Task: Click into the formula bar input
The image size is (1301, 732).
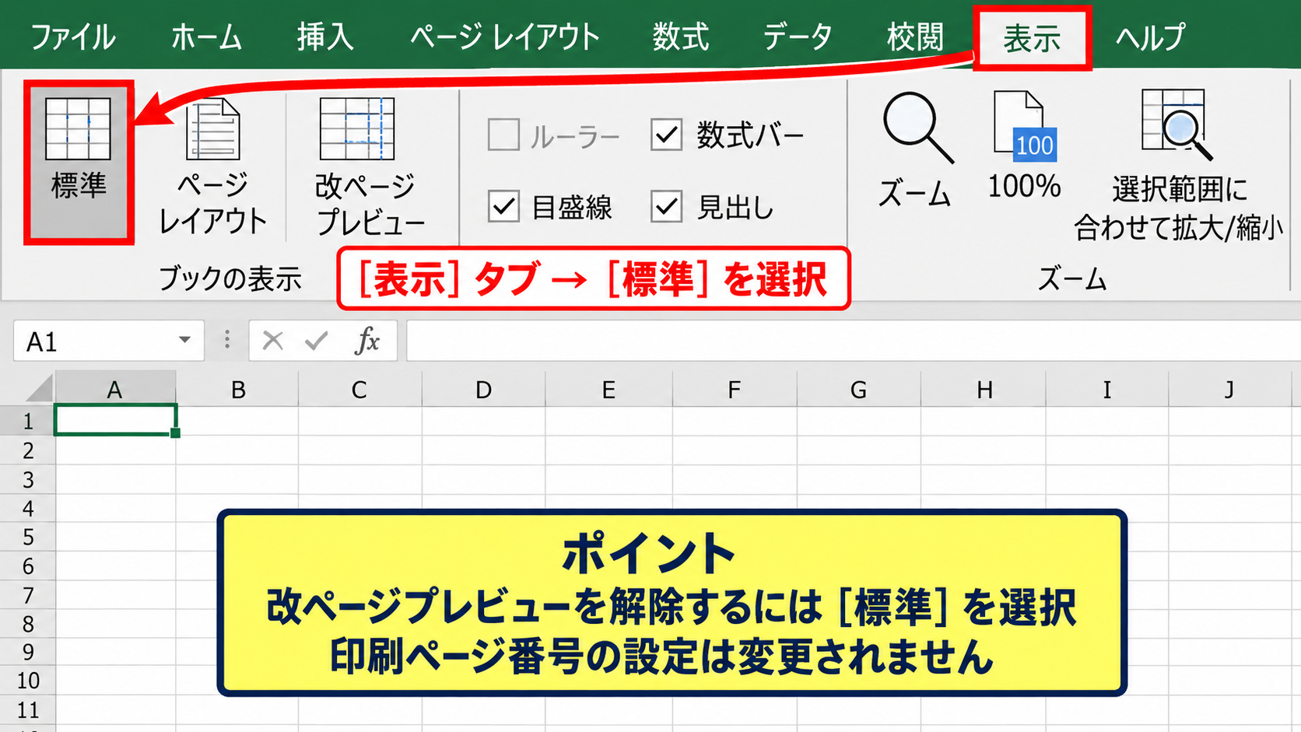Action: coord(853,341)
